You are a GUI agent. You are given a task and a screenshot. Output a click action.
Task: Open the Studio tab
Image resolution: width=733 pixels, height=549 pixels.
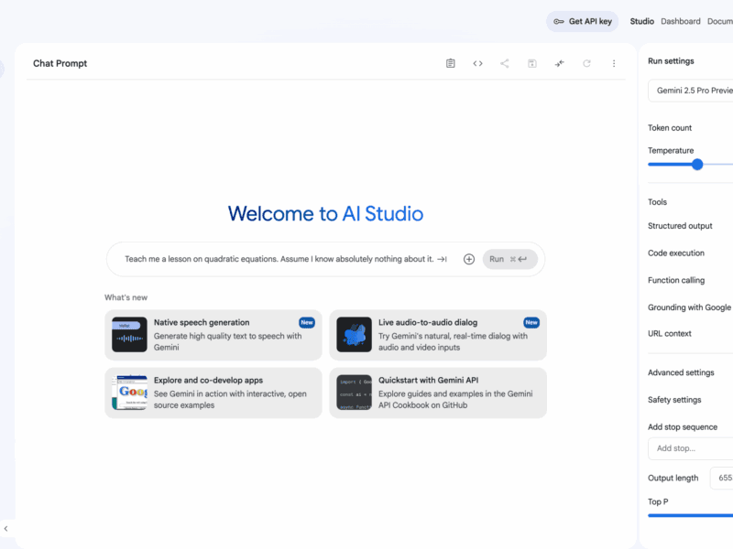[x=642, y=21]
